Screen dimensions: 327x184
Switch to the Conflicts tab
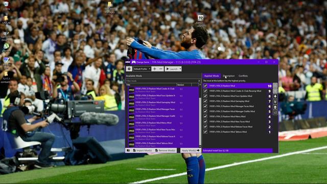[243, 76]
